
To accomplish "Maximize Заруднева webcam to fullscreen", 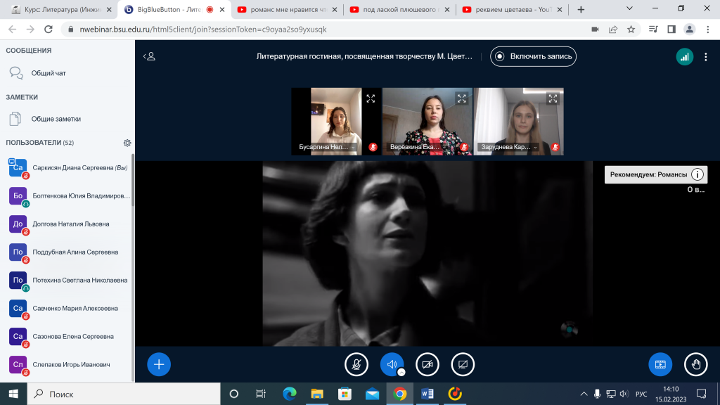I will (x=553, y=98).
